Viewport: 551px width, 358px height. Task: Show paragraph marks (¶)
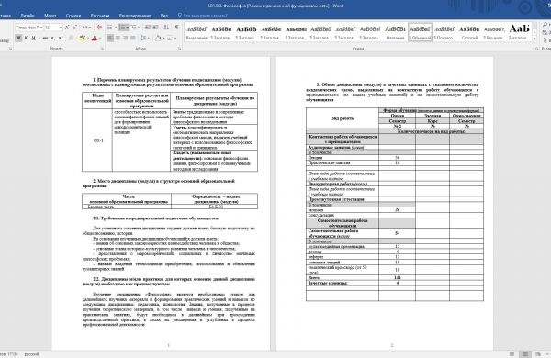click(176, 27)
